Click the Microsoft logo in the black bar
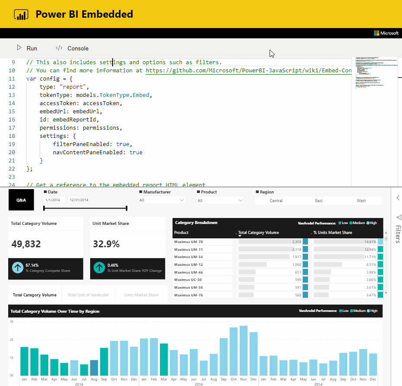Viewport: 402px width, 386px height. pyautogui.click(x=386, y=33)
